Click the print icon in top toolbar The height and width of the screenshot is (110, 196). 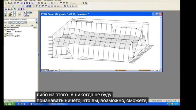click(x=12, y=3)
